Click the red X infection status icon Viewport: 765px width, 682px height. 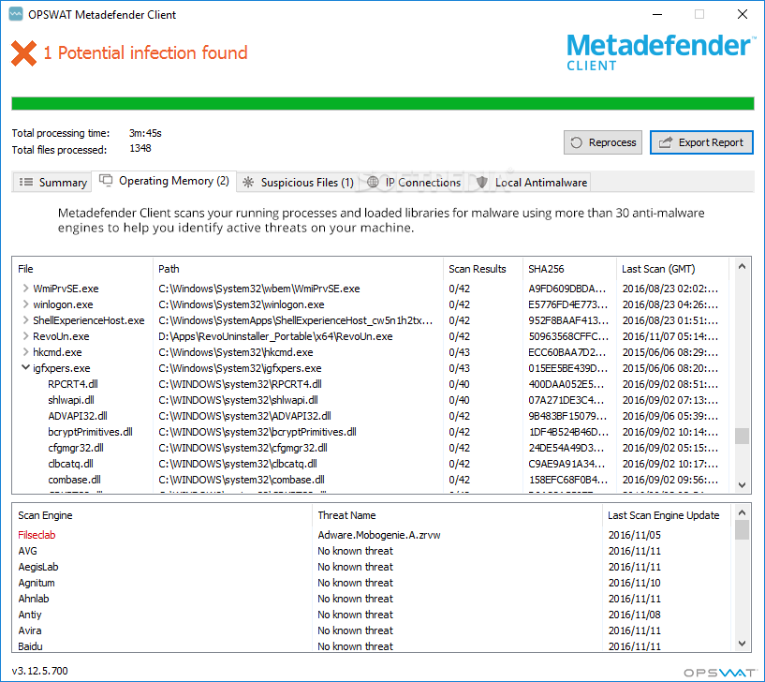pos(24,53)
